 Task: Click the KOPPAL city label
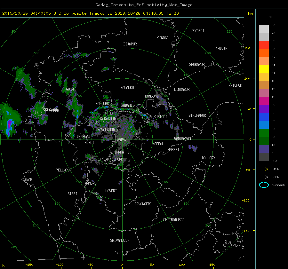[158, 144]
